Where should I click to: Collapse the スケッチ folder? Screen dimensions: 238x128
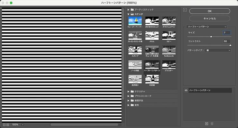[x=129, y=14]
